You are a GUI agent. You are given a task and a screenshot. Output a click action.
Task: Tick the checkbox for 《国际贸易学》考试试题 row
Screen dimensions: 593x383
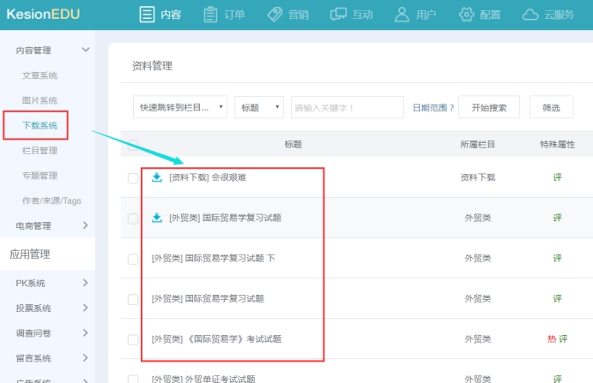coord(133,340)
